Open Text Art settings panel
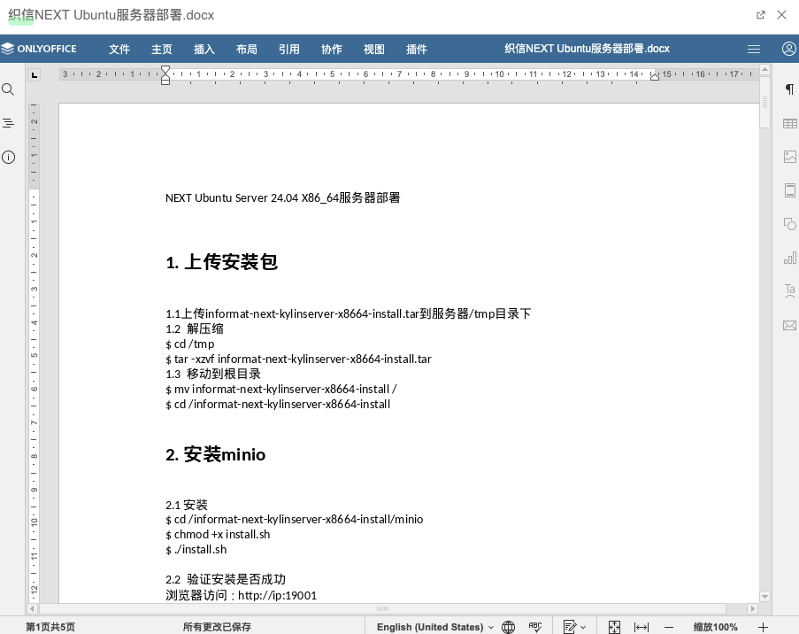The image size is (799, 634). click(789, 291)
